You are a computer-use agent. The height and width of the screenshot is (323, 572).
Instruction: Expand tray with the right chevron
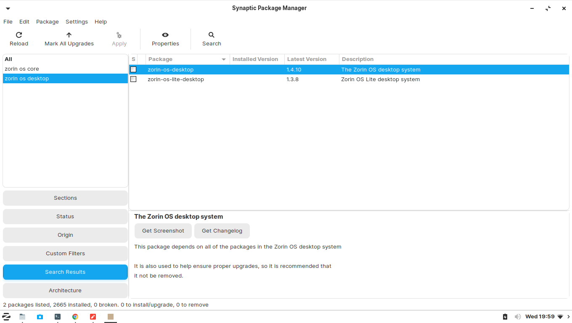568,317
